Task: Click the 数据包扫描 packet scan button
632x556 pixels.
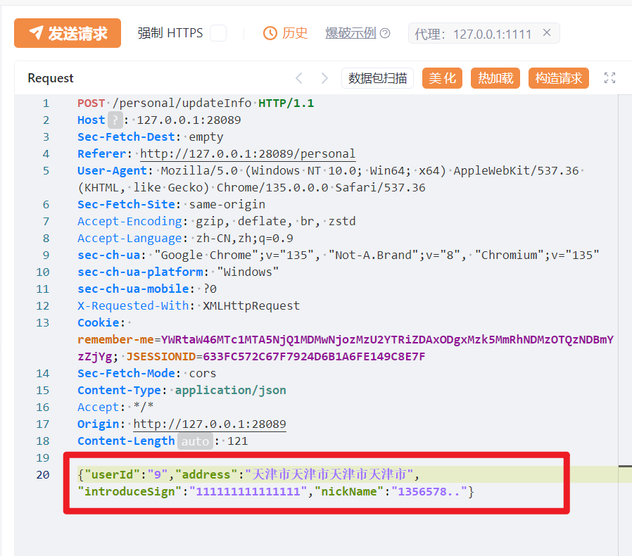Action: pos(377,78)
